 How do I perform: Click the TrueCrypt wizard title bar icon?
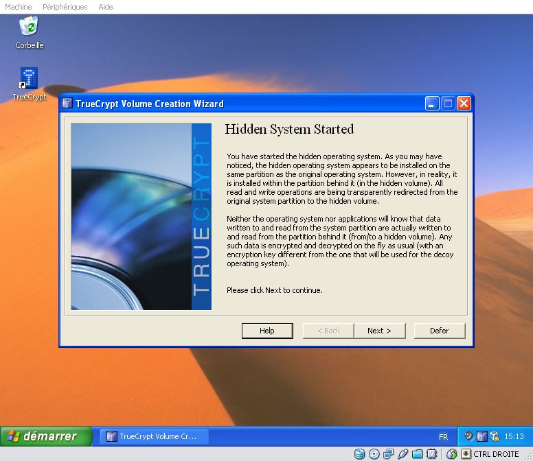pyautogui.click(x=67, y=103)
